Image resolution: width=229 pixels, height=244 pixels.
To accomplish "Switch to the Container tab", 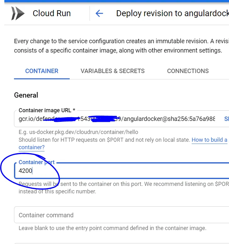I will (x=42, y=71).
